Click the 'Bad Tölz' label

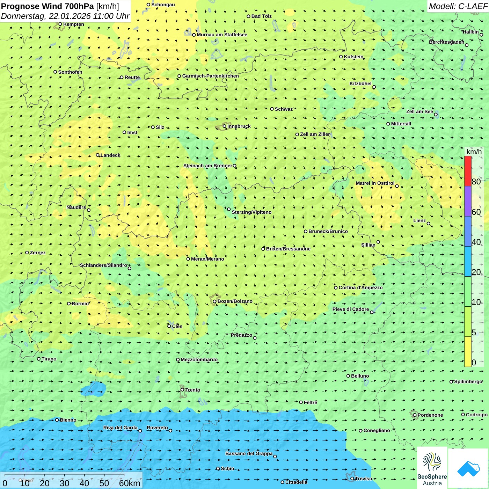261,16
